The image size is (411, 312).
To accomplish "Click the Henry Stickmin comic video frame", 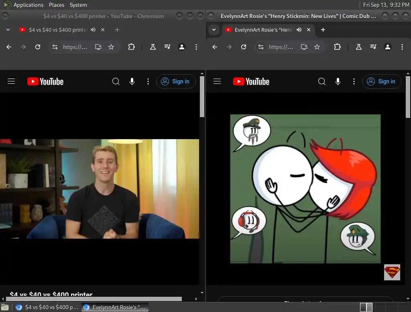I will coord(305,188).
